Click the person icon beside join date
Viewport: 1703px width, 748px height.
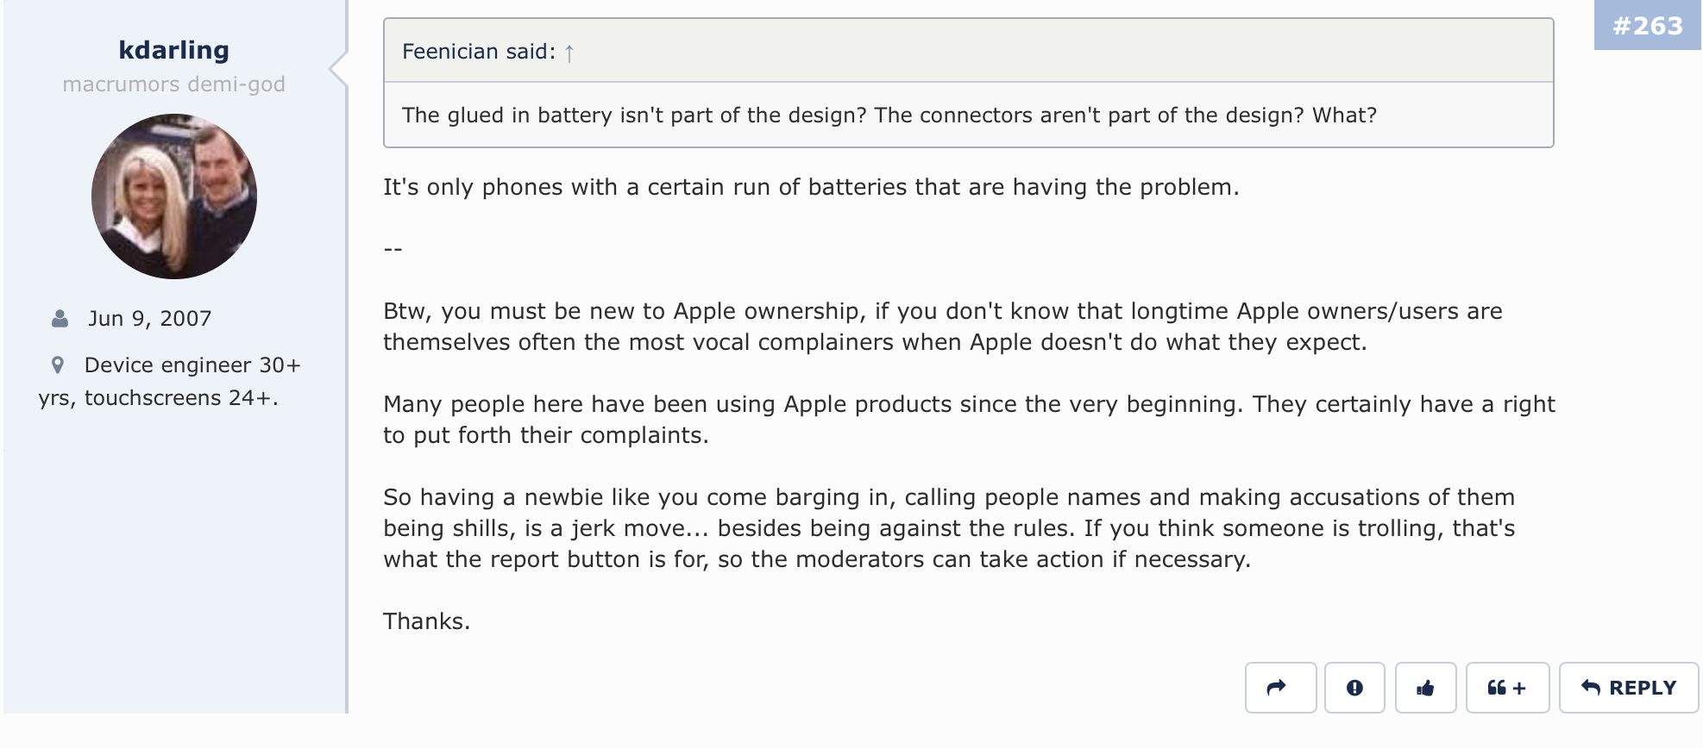(60, 319)
